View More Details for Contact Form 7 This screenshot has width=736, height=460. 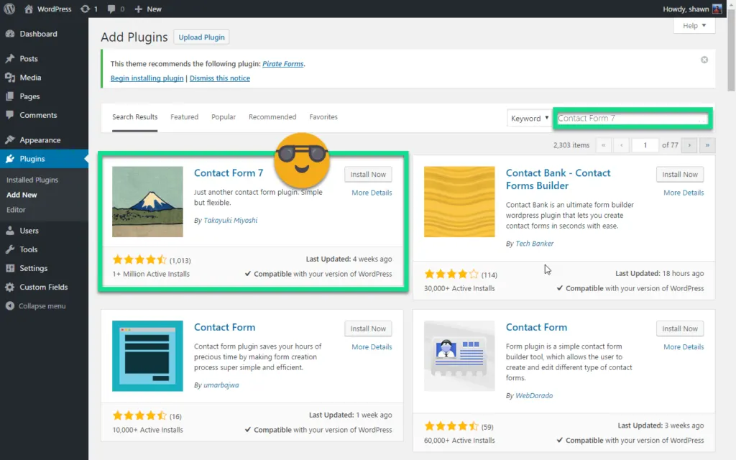(372, 193)
